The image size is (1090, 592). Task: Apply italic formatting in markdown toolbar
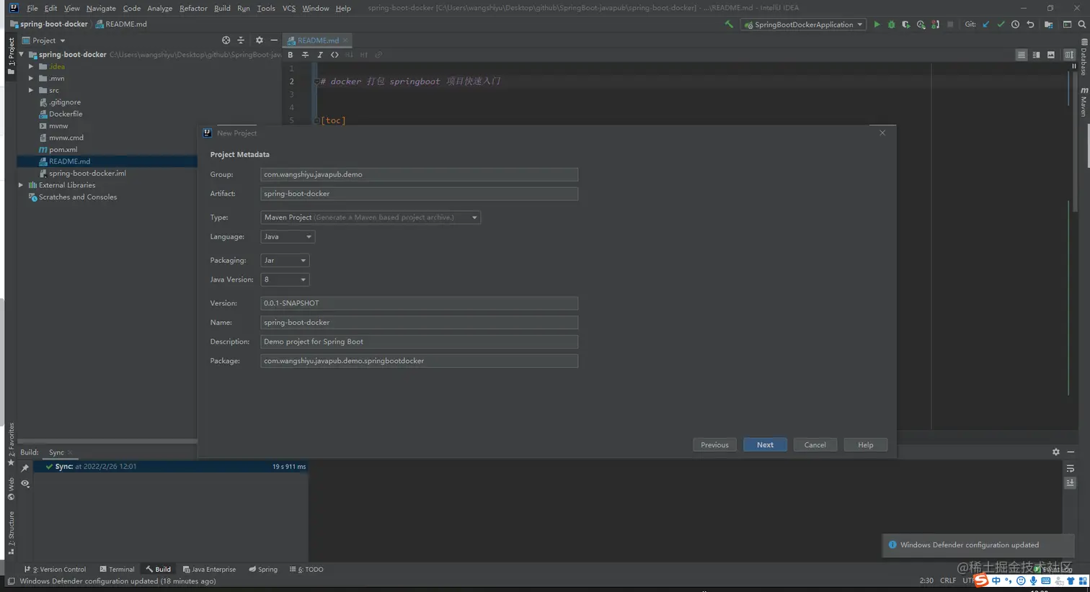320,55
